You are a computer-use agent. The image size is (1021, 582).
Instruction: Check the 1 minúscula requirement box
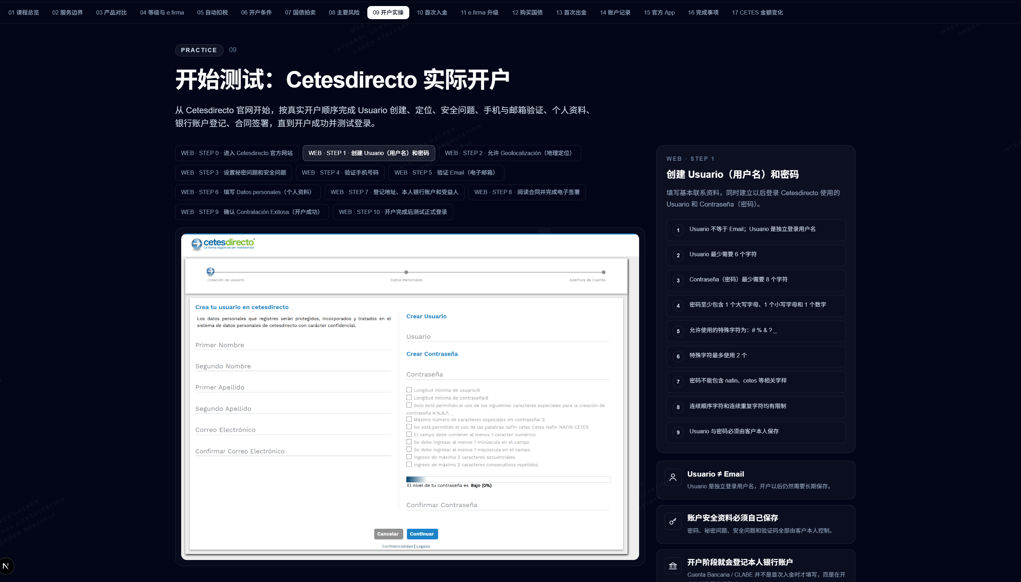(x=409, y=442)
